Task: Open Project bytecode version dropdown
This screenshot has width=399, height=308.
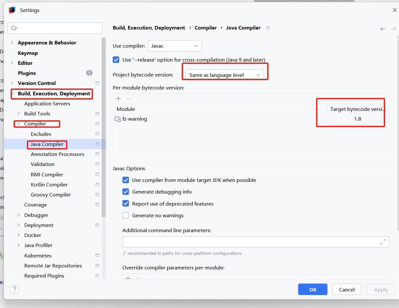Action: 224,75
